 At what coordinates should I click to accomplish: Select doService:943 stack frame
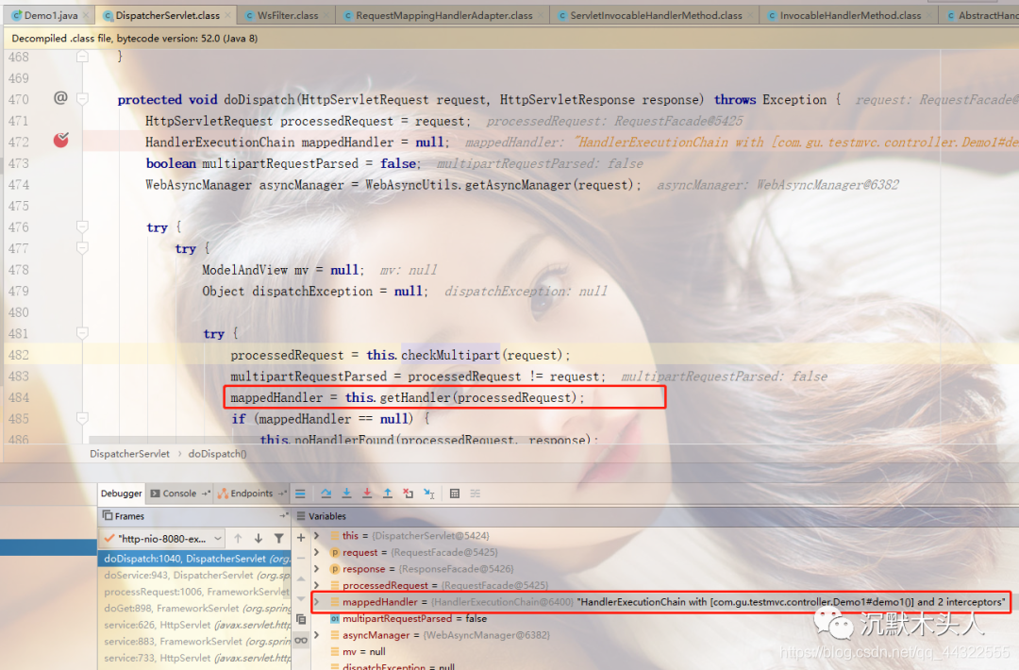[195, 575]
